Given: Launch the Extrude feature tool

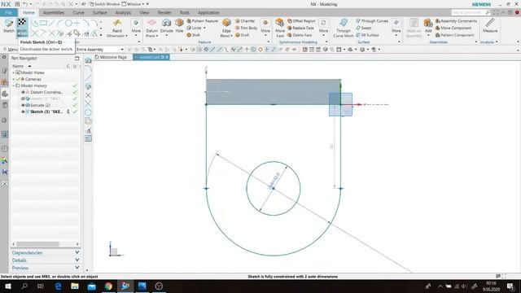Looking at the screenshot, I should coord(166,25).
